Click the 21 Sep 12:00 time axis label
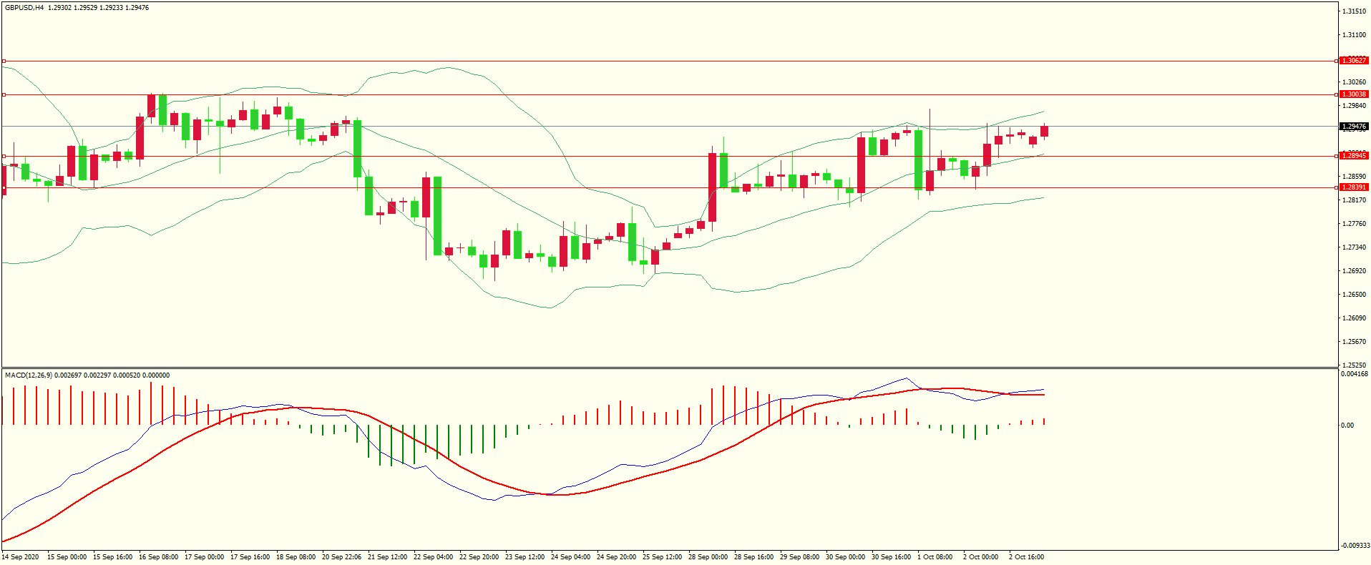Viewport: 1371px width, 565px height. 387,557
